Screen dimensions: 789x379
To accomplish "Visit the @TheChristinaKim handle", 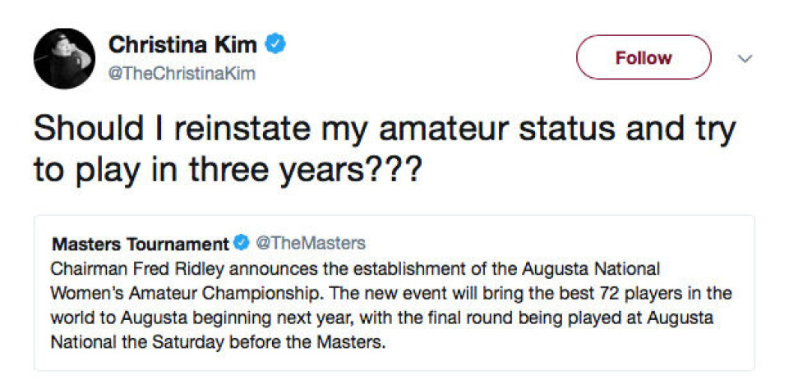I will (182, 74).
